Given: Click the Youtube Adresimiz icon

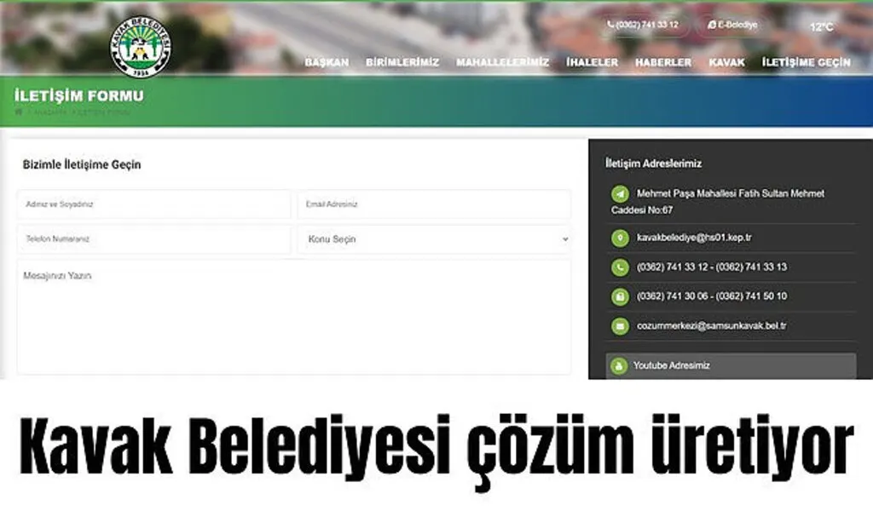Looking at the screenshot, I should (x=619, y=366).
